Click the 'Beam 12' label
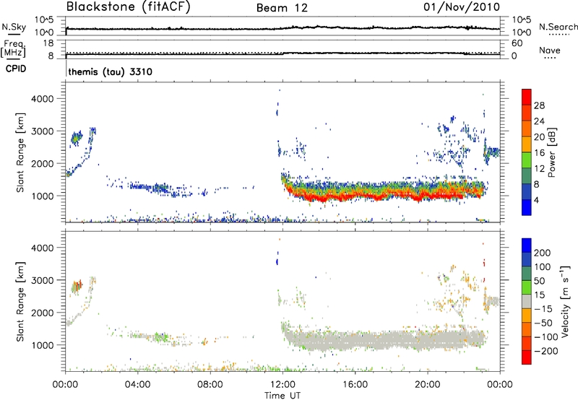 pyautogui.click(x=282, y=8)
